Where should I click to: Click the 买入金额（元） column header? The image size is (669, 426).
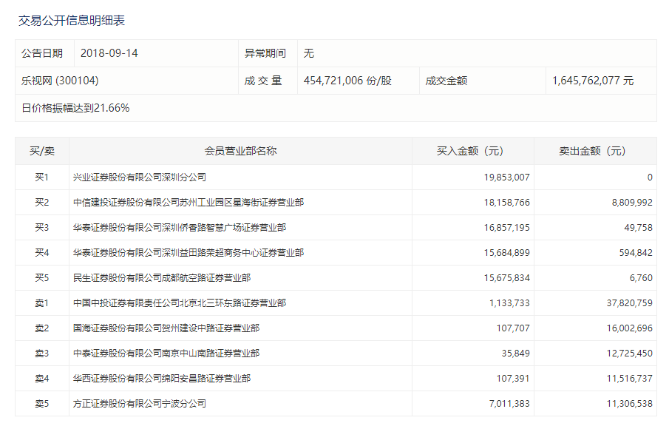pos(472,151)
